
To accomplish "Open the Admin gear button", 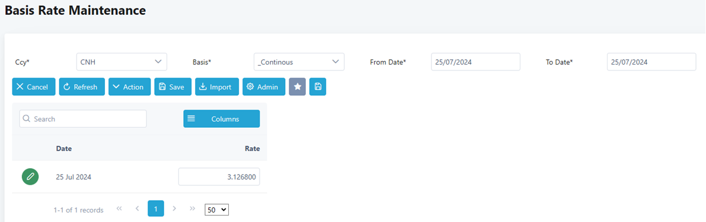I will pyautogui.click(x=264, y=87).
